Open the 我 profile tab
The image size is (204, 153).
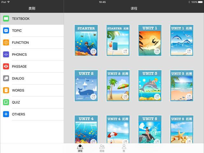click(124, 148)
